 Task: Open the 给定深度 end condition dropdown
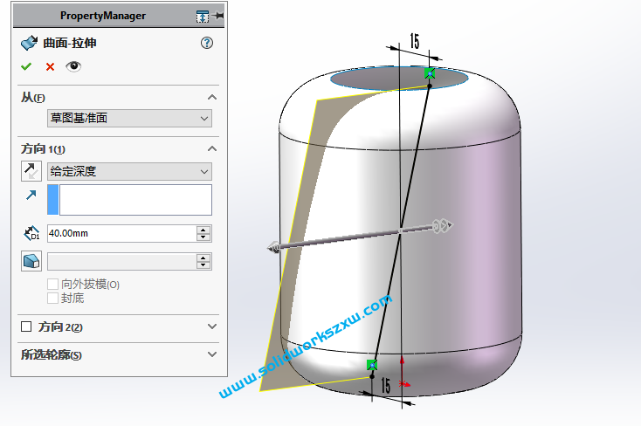[x=129, y=171]
